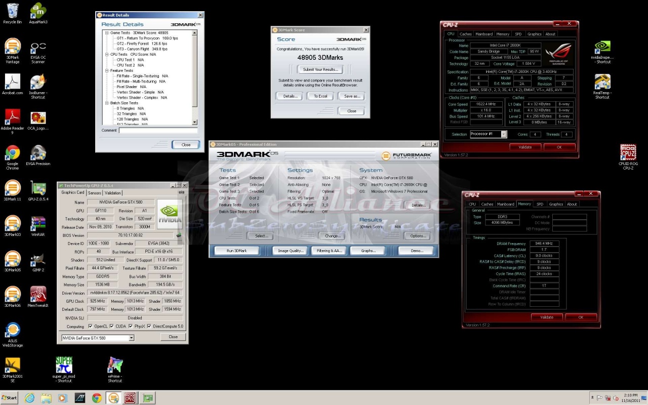Click Submit Your Results button
Screen dimensions: 648x405
pyautogui.click(x=320, y=69)
